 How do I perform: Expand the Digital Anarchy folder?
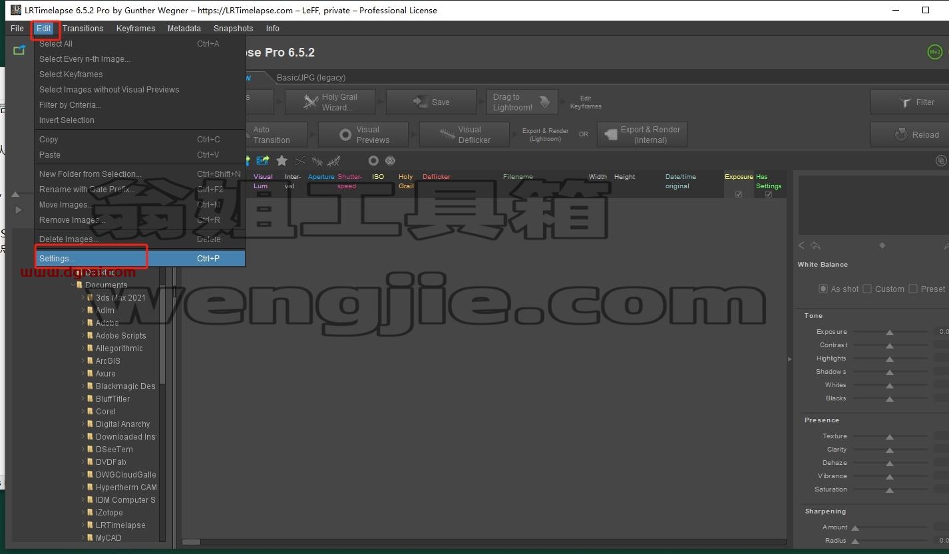(x=83, y=424)
